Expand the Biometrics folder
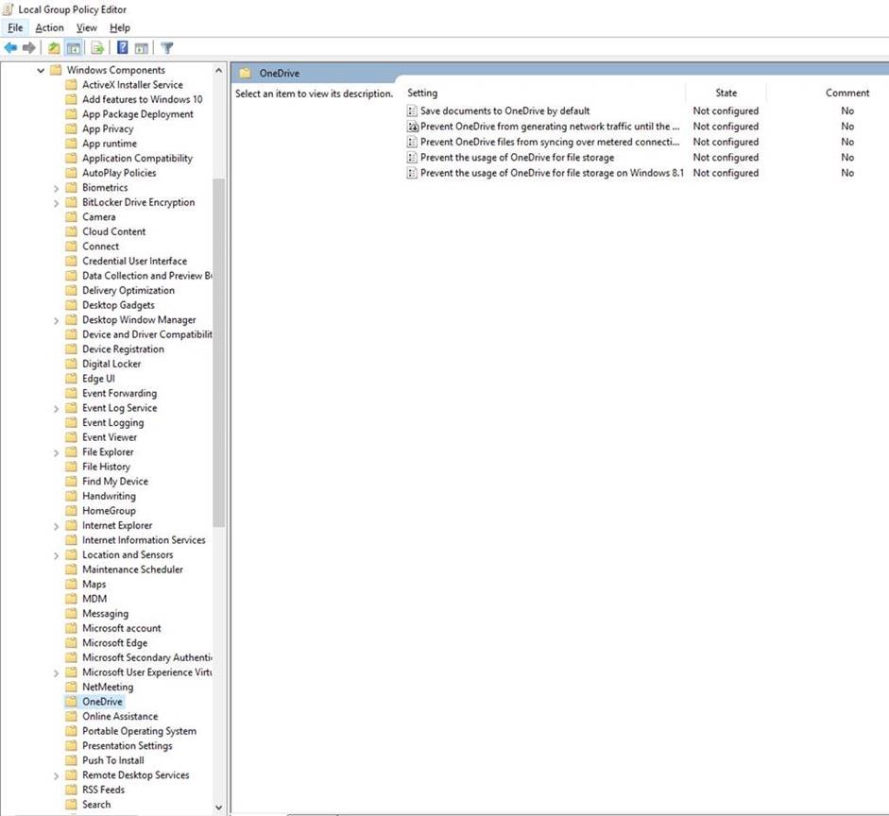The height and width of the screenshot is (816, 889). (x=56, y=188)
